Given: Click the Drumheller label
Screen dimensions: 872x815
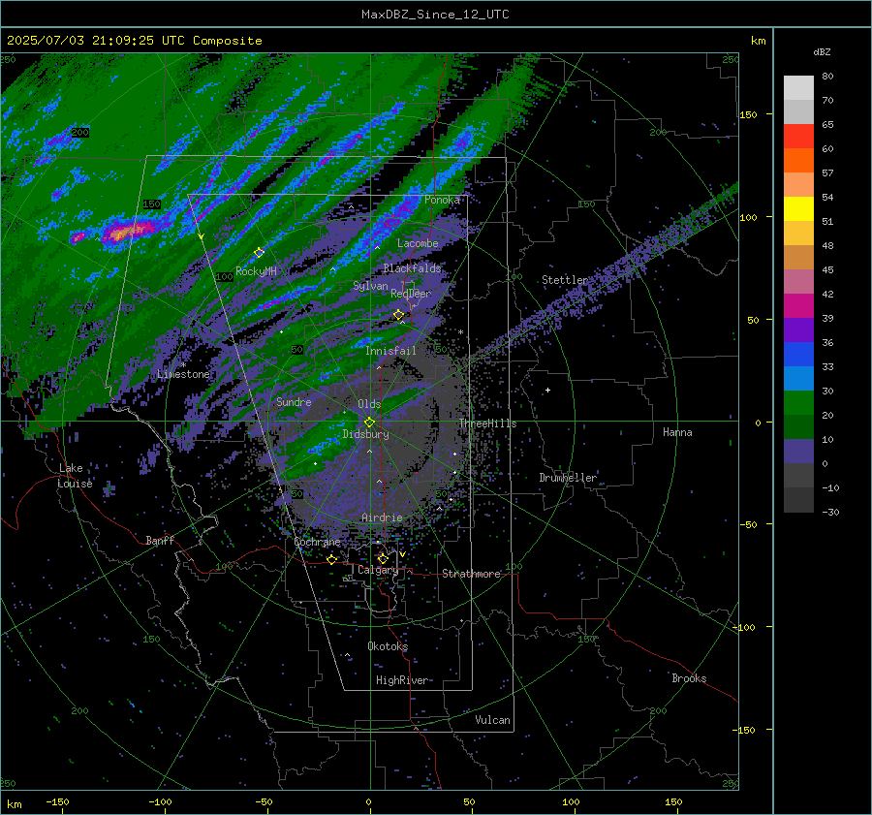Looking at the screenshot, I should click(568, 478).
